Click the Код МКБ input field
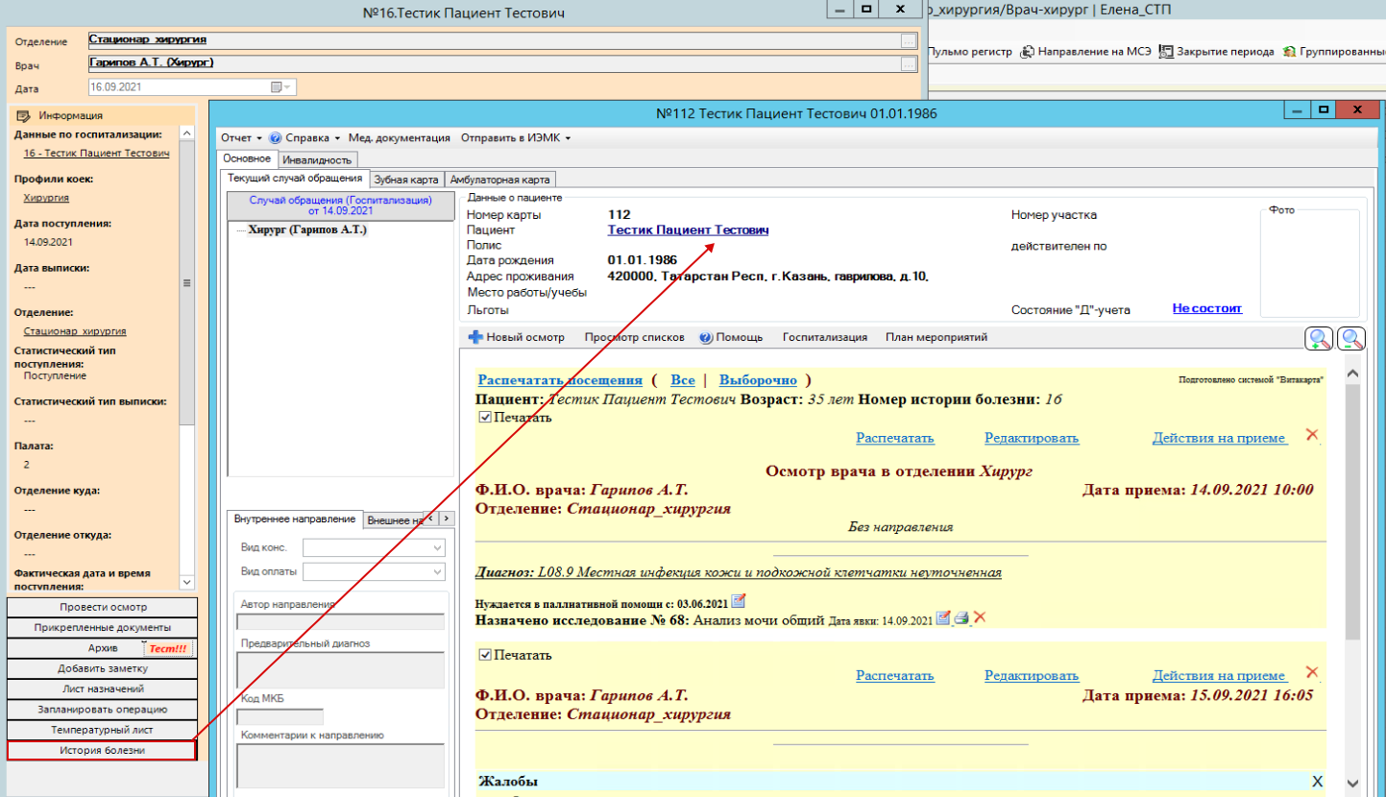1386x797 pixels. click(x=280, y=716)
